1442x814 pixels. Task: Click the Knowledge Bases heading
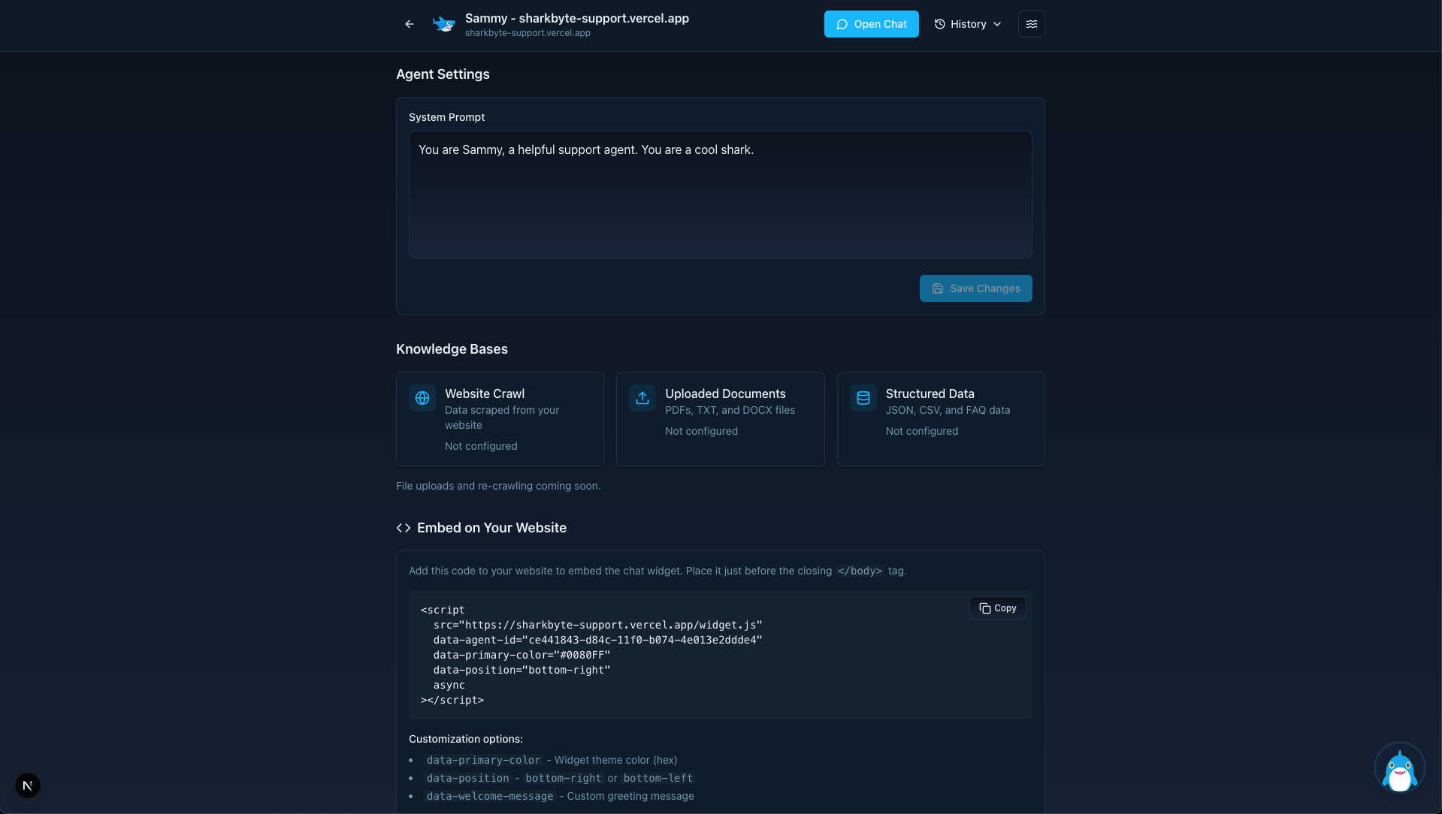tap(452, 349)
